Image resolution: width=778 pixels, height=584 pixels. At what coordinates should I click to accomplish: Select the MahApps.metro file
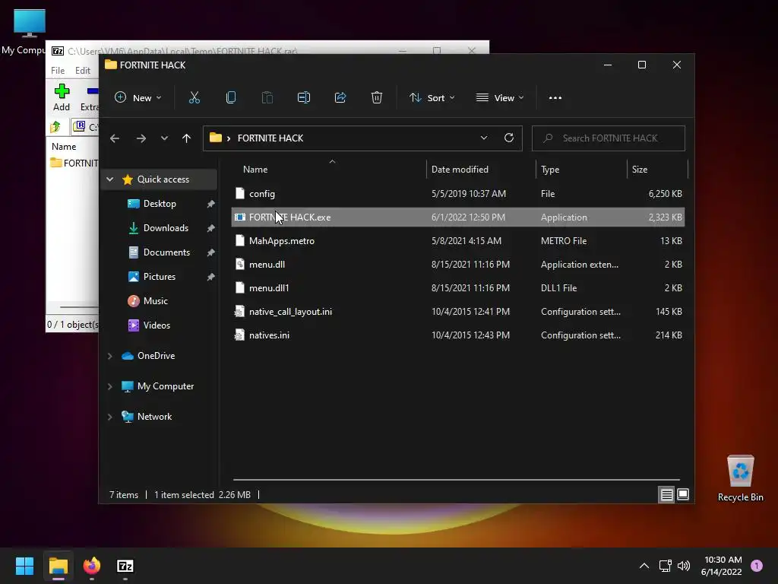click(x=458, y=241)
